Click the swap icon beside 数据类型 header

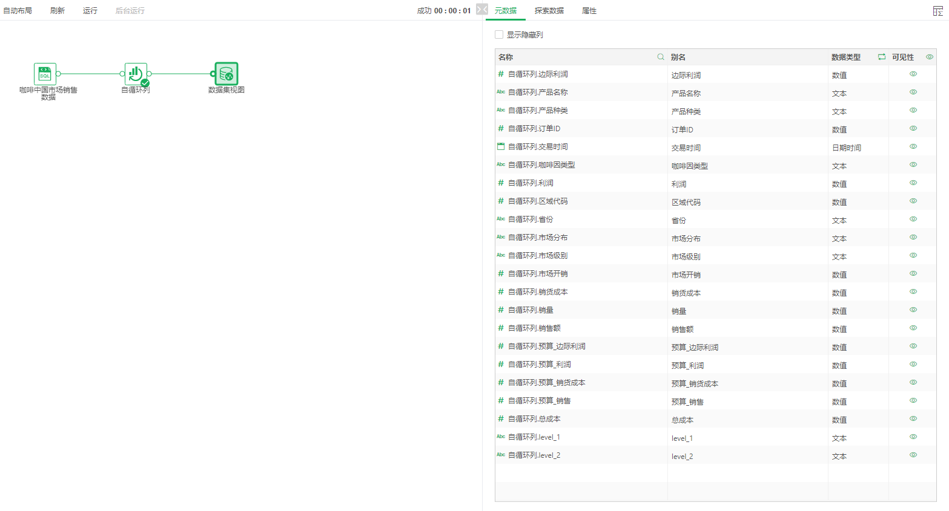tap(882, 57)
